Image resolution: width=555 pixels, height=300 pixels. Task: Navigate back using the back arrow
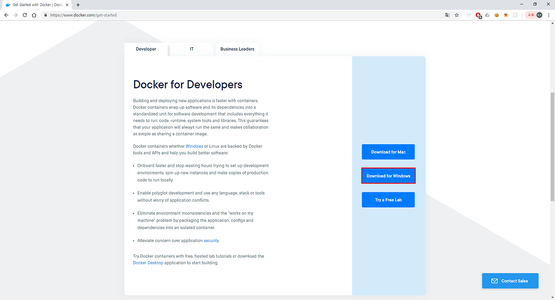pos(6,15)
